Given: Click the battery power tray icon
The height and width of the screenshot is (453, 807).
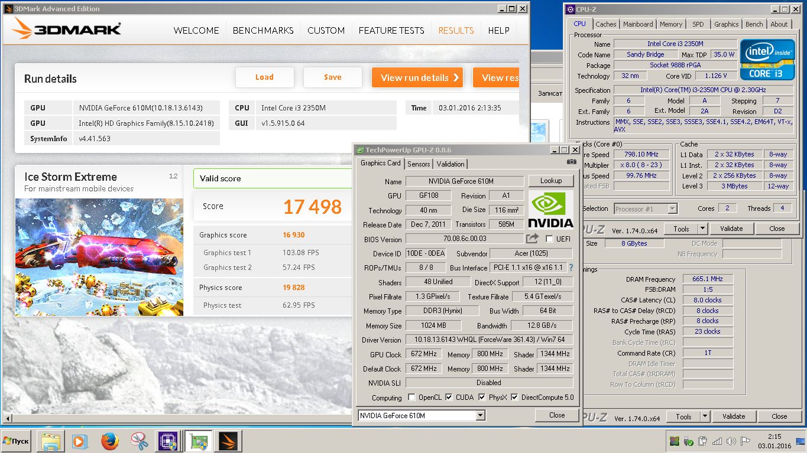Looking at the screenshot, I should 702,441.
